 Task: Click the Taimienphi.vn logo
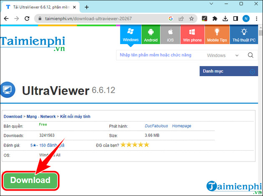click(x=33, y=43)
